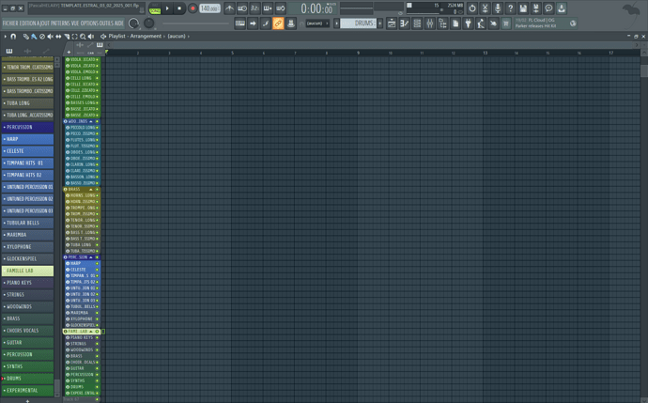Mute the HARP playlist track
This screenshot has height=403, width=648.
[97, 263]
